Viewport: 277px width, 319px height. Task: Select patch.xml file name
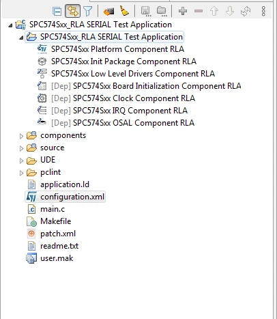pos(58,234)
